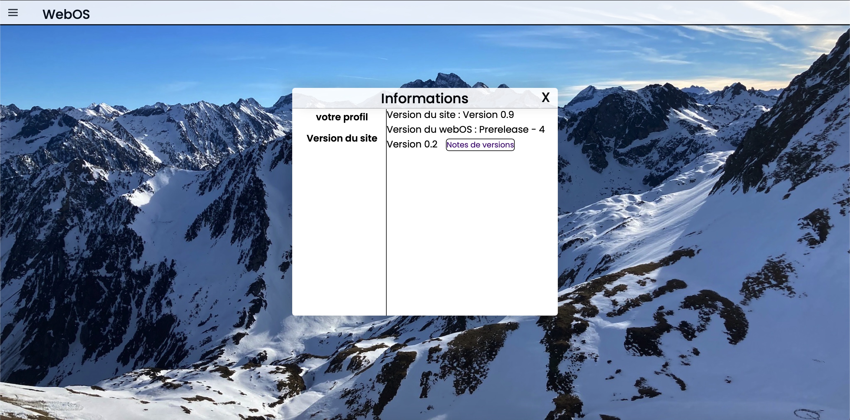Select the votre profil section
This screenshot has height=420, width=850.
341,117
